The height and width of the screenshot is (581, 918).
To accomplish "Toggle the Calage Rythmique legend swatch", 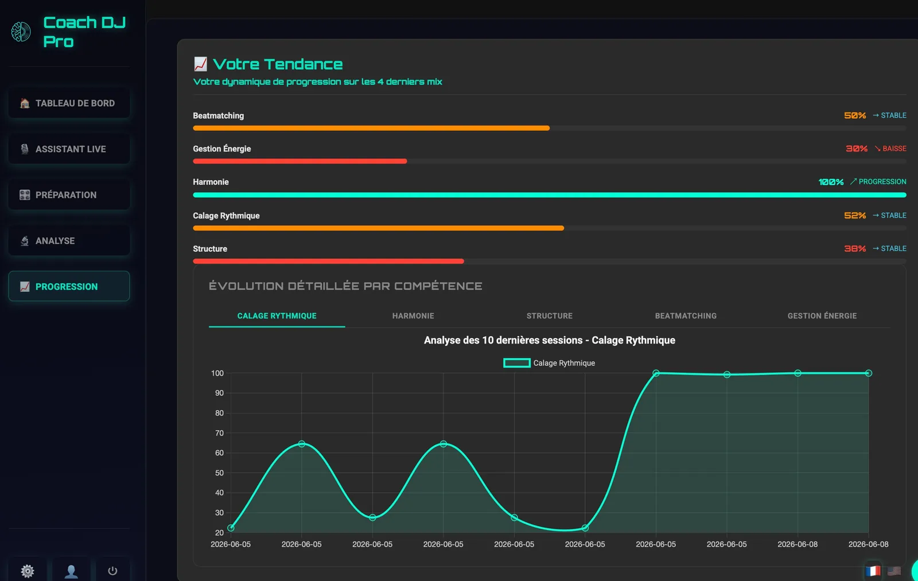I will (x=517, y=363).
